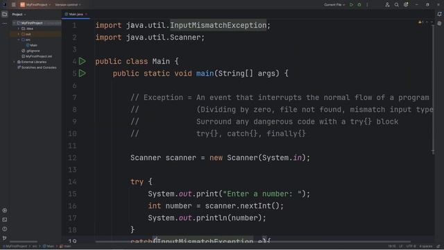Click the 4 spaces indent indicator
The image size is (444, 250).
(x=425, y=247)
